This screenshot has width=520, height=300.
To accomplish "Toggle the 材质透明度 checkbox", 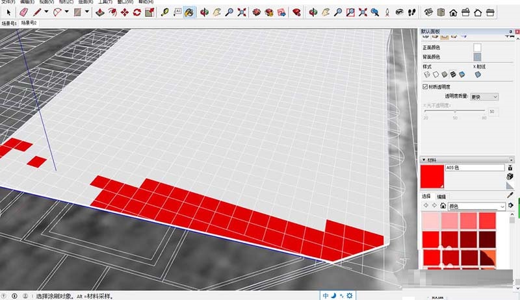I will 425,86.
